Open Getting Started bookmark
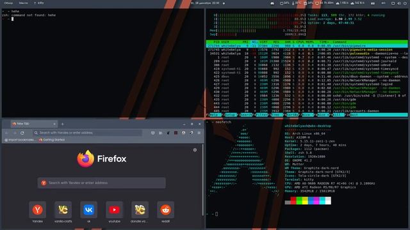410x230 pixels. (x=52, y=140)
